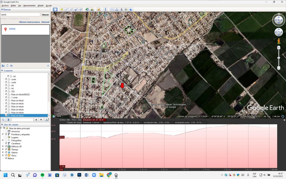Expand the Fotografías layer node
Viewport: 286px width, 179px height.
point(3,140)
